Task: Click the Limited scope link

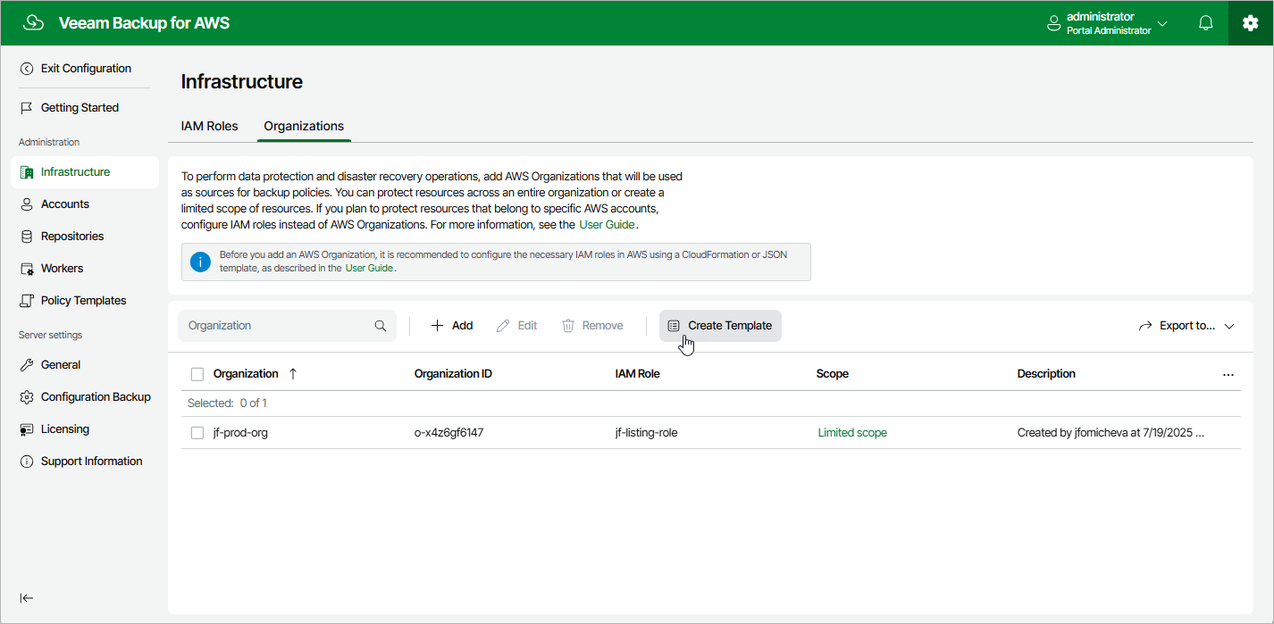Action: pyautogui.click(x=852, y=433)
